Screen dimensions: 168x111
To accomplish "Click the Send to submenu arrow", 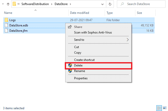I will point(128,40).
